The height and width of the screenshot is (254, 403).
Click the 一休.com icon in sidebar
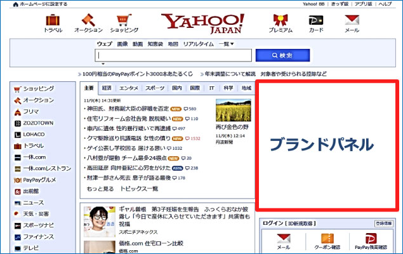pyautogui.click(x=18, y=157)
